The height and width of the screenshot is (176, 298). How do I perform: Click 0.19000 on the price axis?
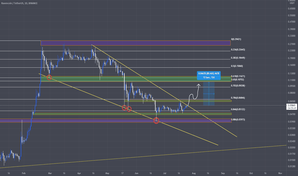292,59
